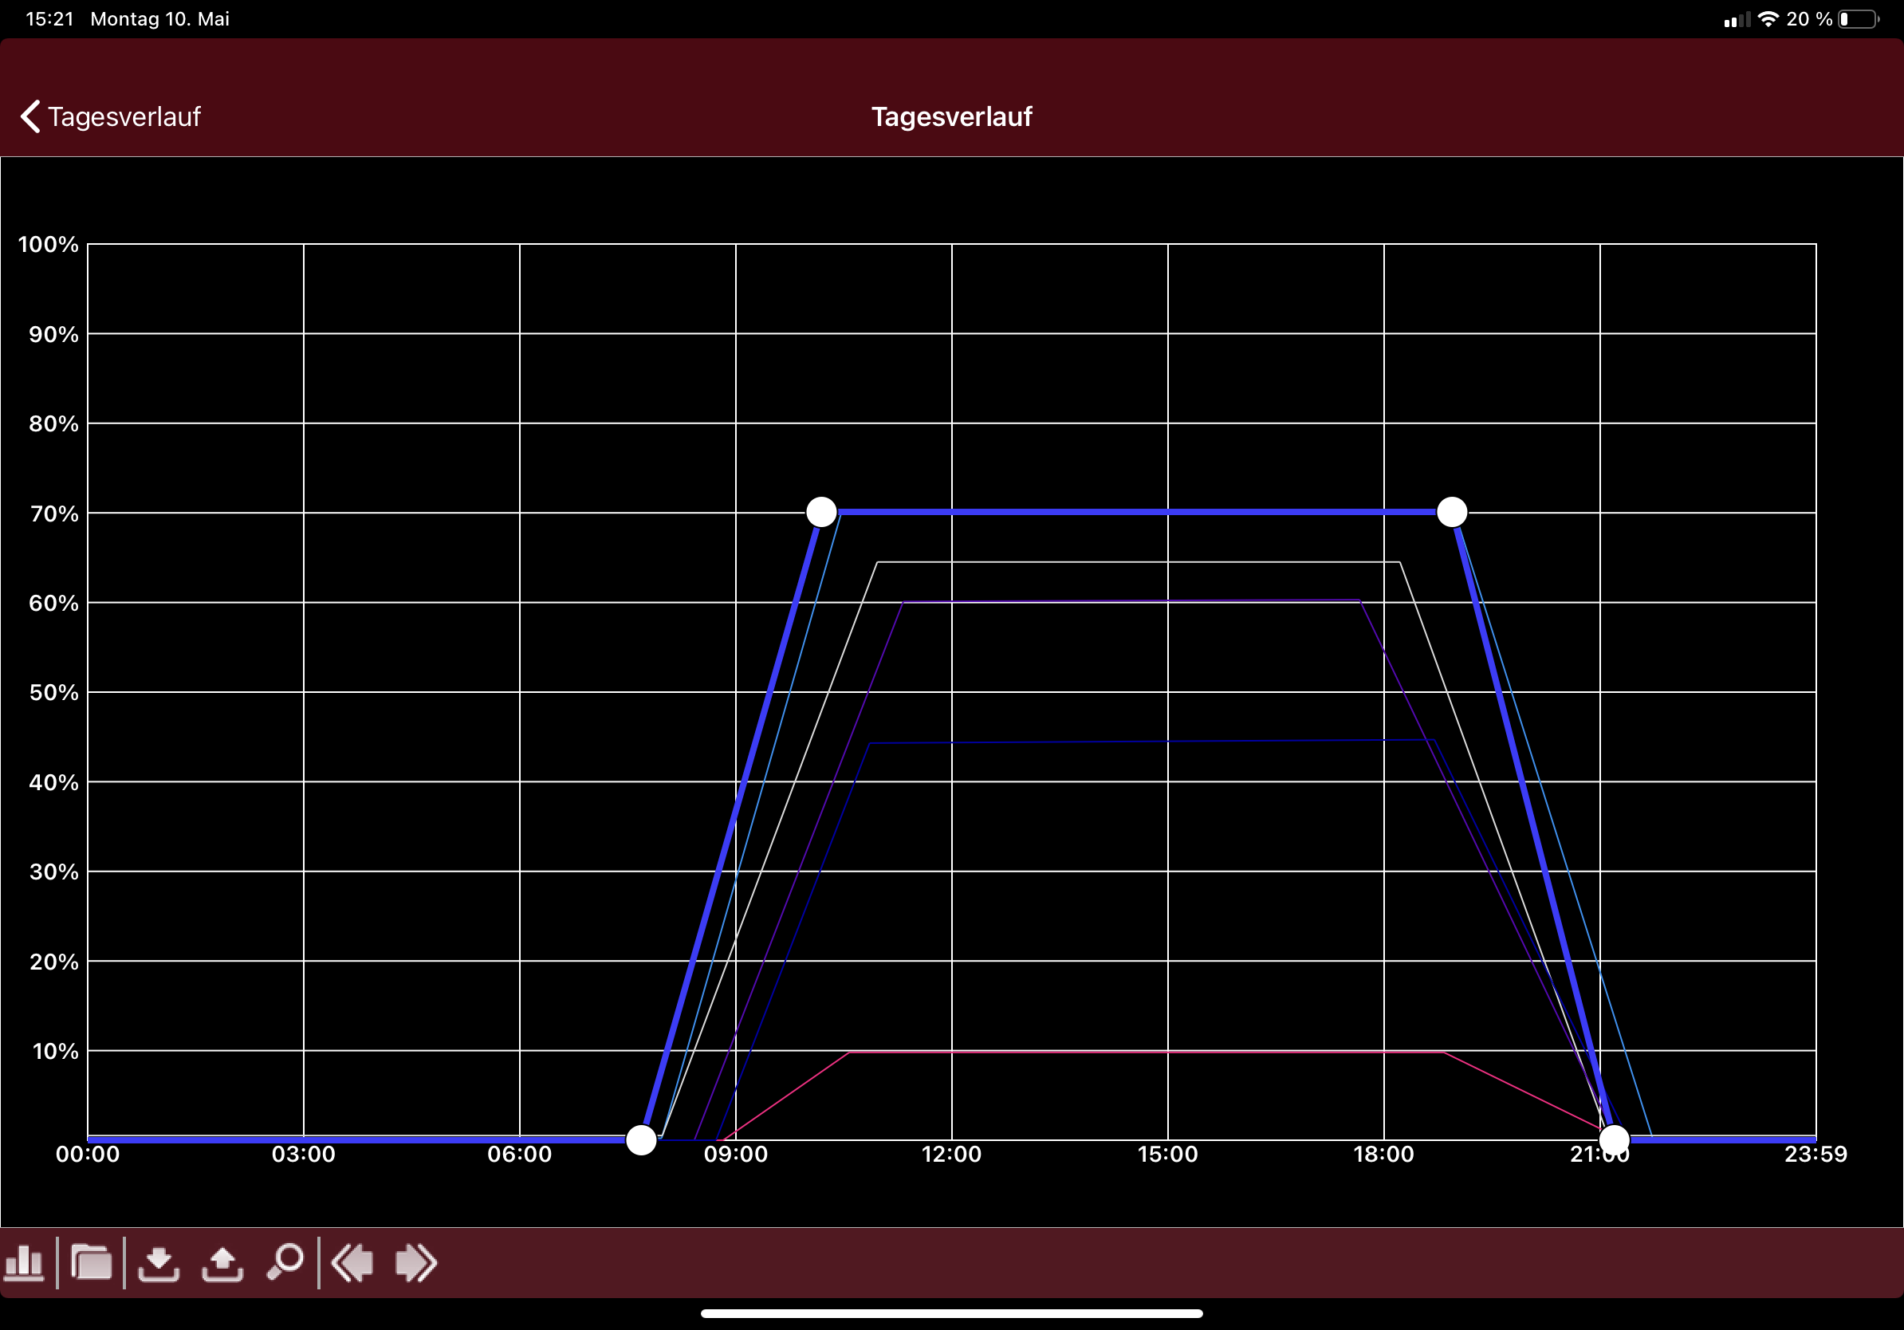This screenshot has width=1904, height=1330.
Task: Select the curve point at 21:00
Action: [x=1614, y=1140]
